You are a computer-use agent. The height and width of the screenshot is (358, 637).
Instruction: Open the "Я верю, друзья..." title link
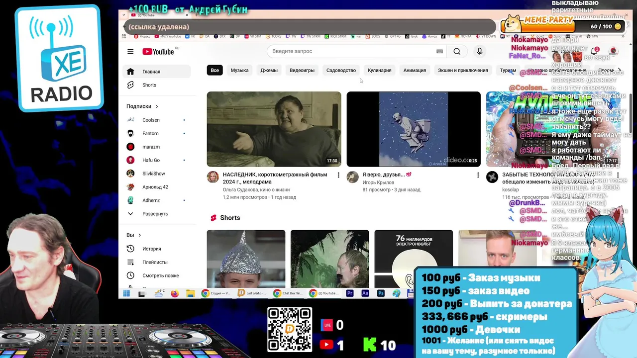(x=387, y=175)
